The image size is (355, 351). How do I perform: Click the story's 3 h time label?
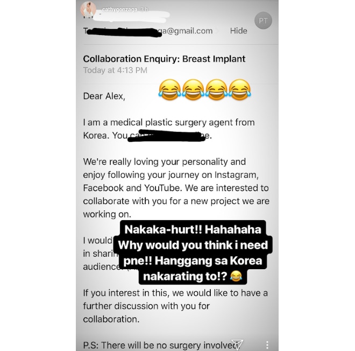click(x=144, y=10)
